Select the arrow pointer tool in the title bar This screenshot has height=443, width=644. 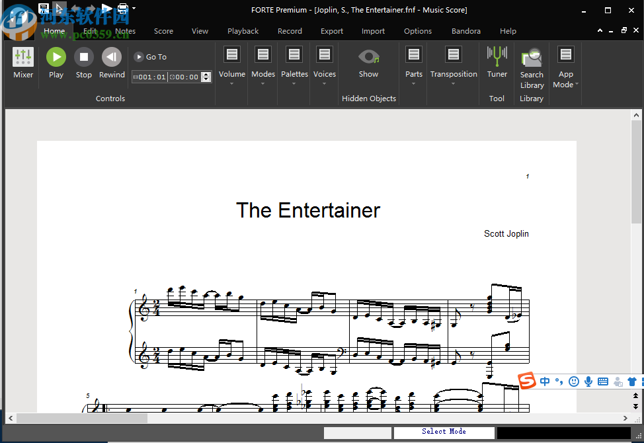pos(60,9)
